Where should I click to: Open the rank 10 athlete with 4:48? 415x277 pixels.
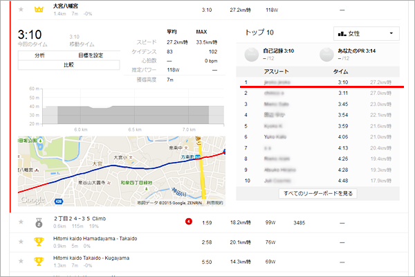277,181
